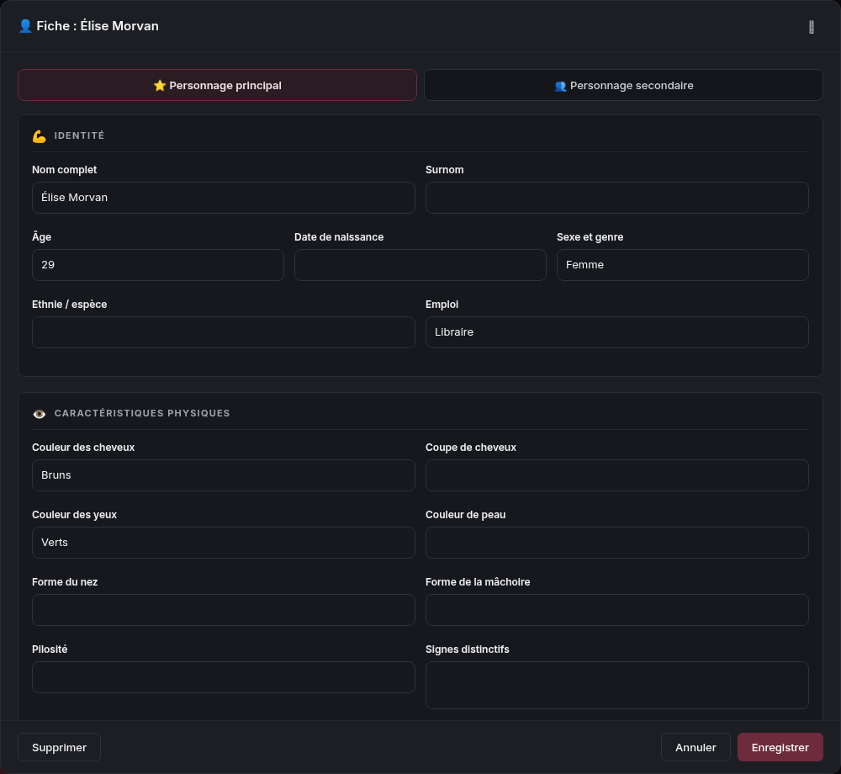Click the Sexe et genre field showing Femme
Viewport: 841px width, 774px height.
click(x=682, y=265)
